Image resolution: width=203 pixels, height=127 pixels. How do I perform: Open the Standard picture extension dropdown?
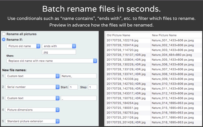(x=32, y=121)
